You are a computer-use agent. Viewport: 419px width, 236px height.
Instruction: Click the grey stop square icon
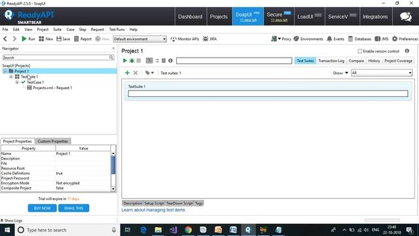tap(139, 61)
